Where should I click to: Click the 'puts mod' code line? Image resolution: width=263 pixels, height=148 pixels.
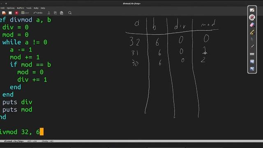pos(17,110)
